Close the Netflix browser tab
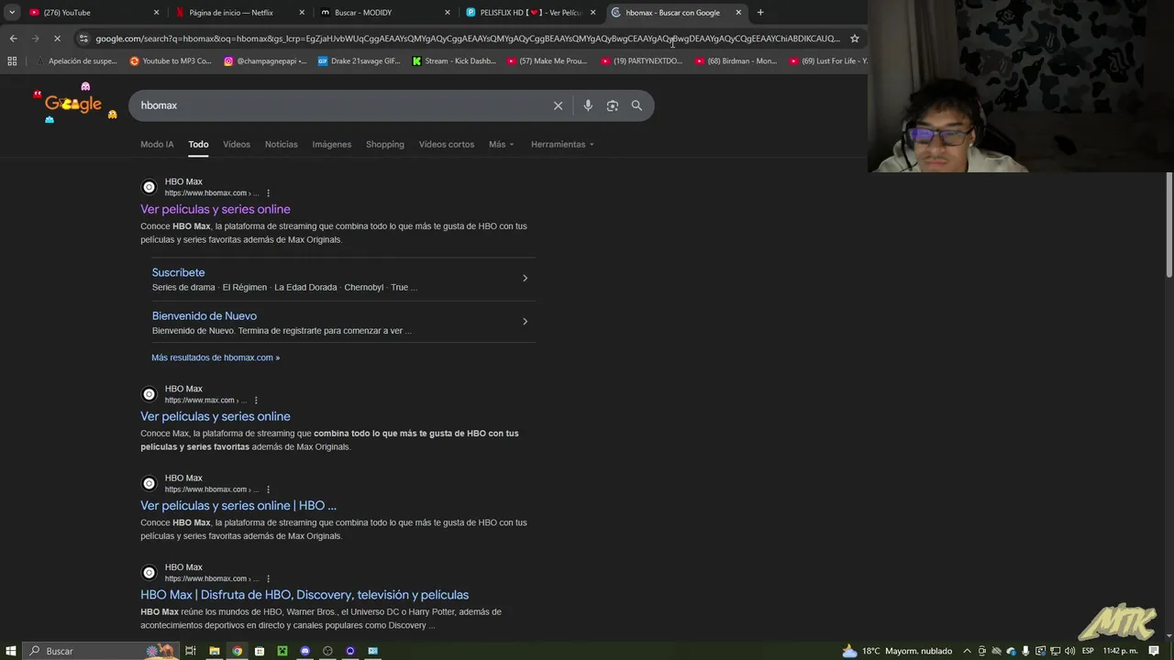The height and width of the screenshot is (660, 1174). (302, 13)
